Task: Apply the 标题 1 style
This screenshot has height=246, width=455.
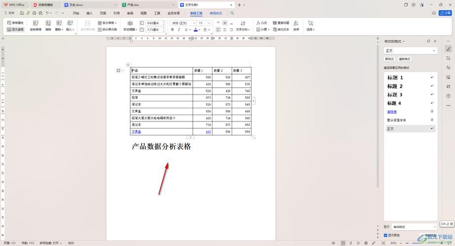Action: tap(410, 78)
